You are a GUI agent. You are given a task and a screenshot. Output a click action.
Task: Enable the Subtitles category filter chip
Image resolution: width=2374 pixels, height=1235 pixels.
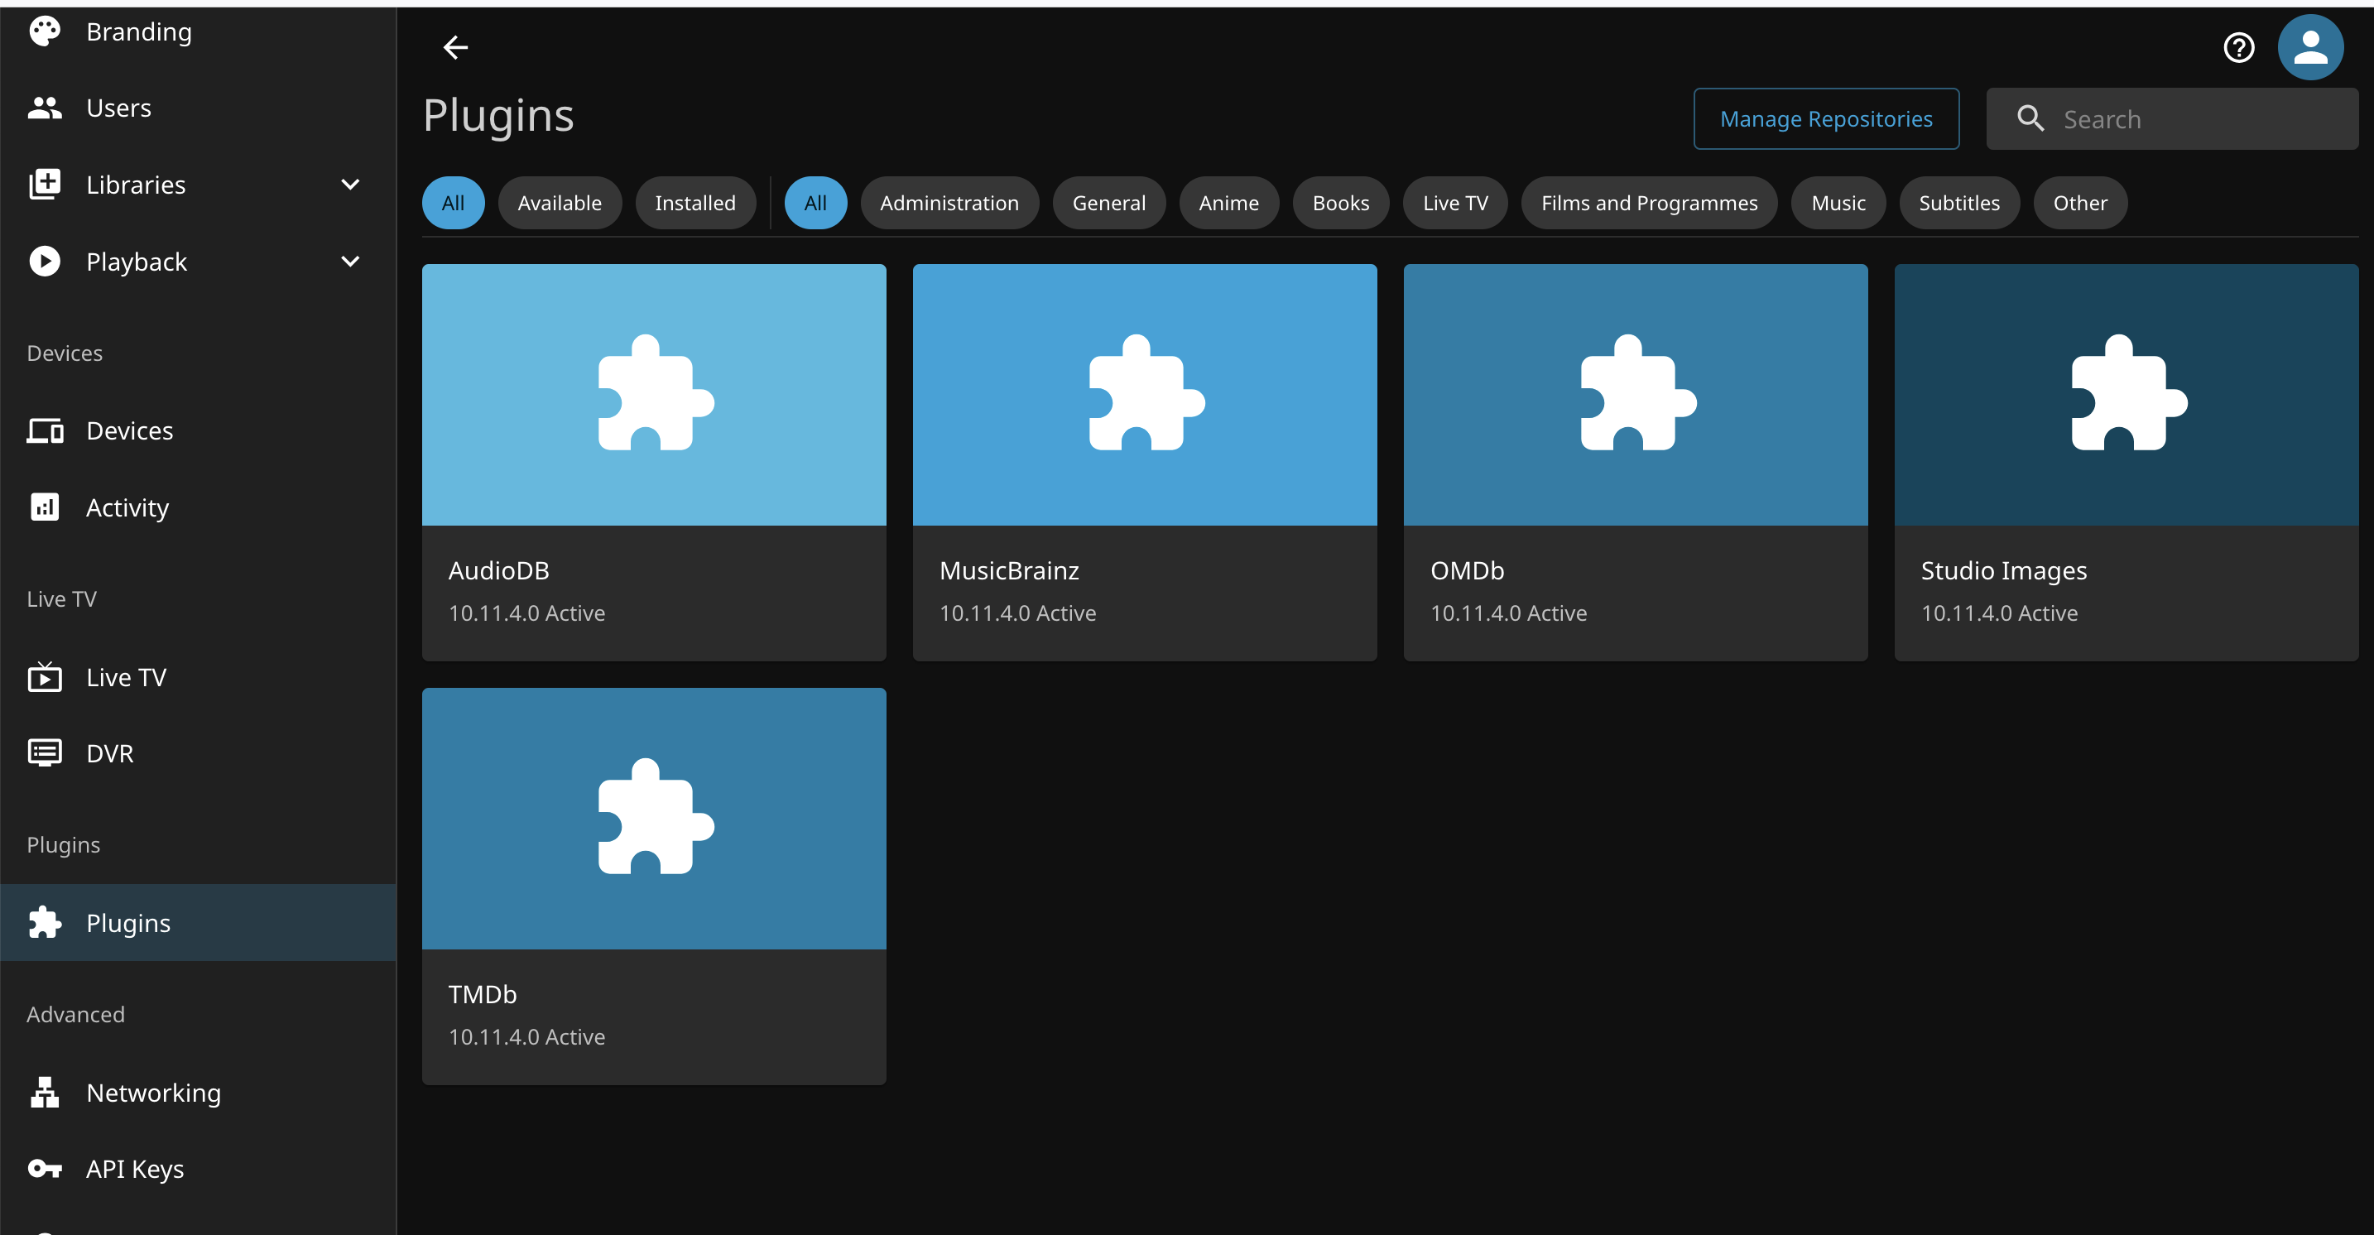[x=1958, y=203]
